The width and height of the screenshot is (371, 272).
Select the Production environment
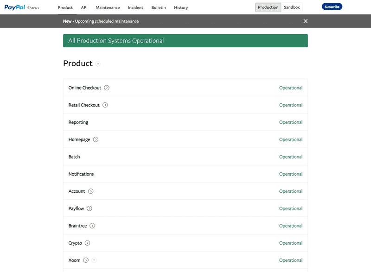tap(268, 7)
